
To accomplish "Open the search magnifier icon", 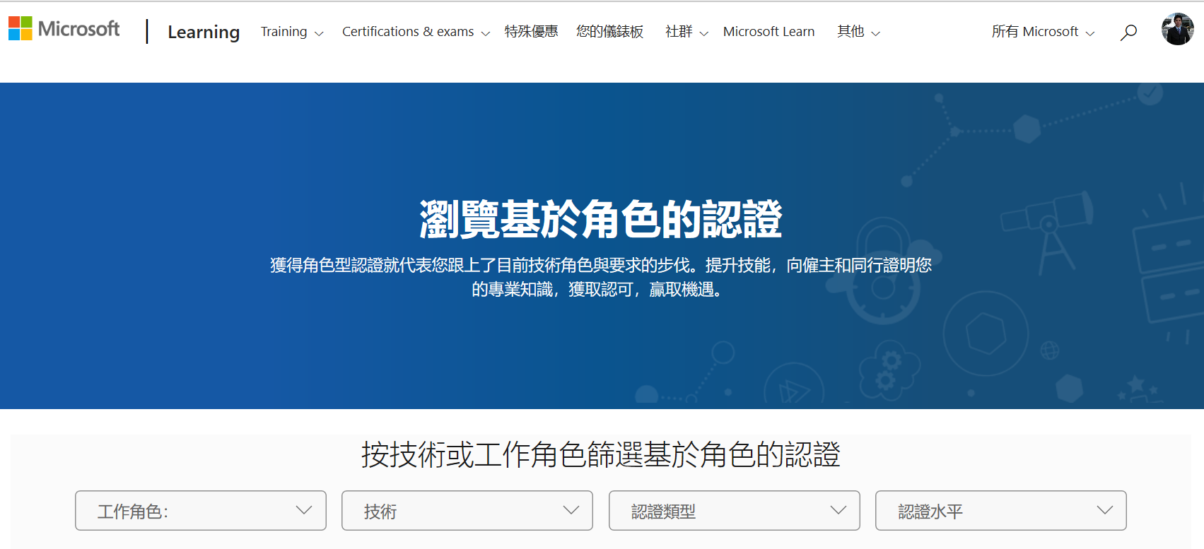I will (x=1128, y=33).
